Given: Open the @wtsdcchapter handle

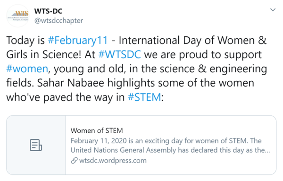Looking at the screenshot, I should (58, 21).
